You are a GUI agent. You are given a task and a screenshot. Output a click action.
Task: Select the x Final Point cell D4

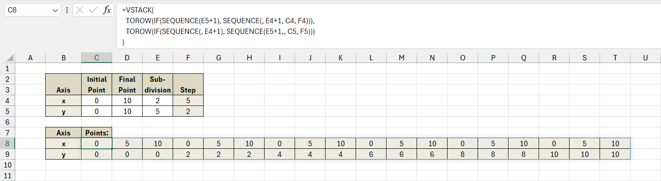127,101
